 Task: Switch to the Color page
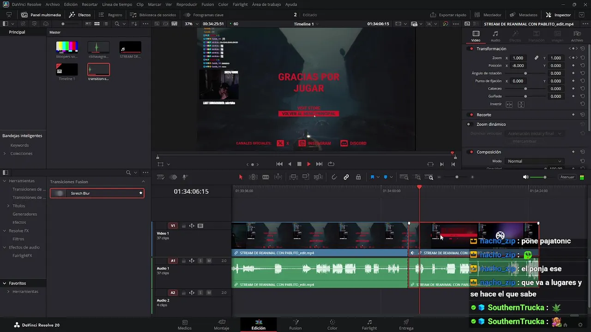click(332, 325)
